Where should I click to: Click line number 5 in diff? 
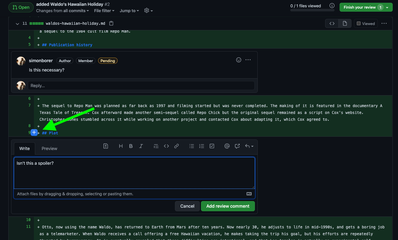(x=30, y=44)
